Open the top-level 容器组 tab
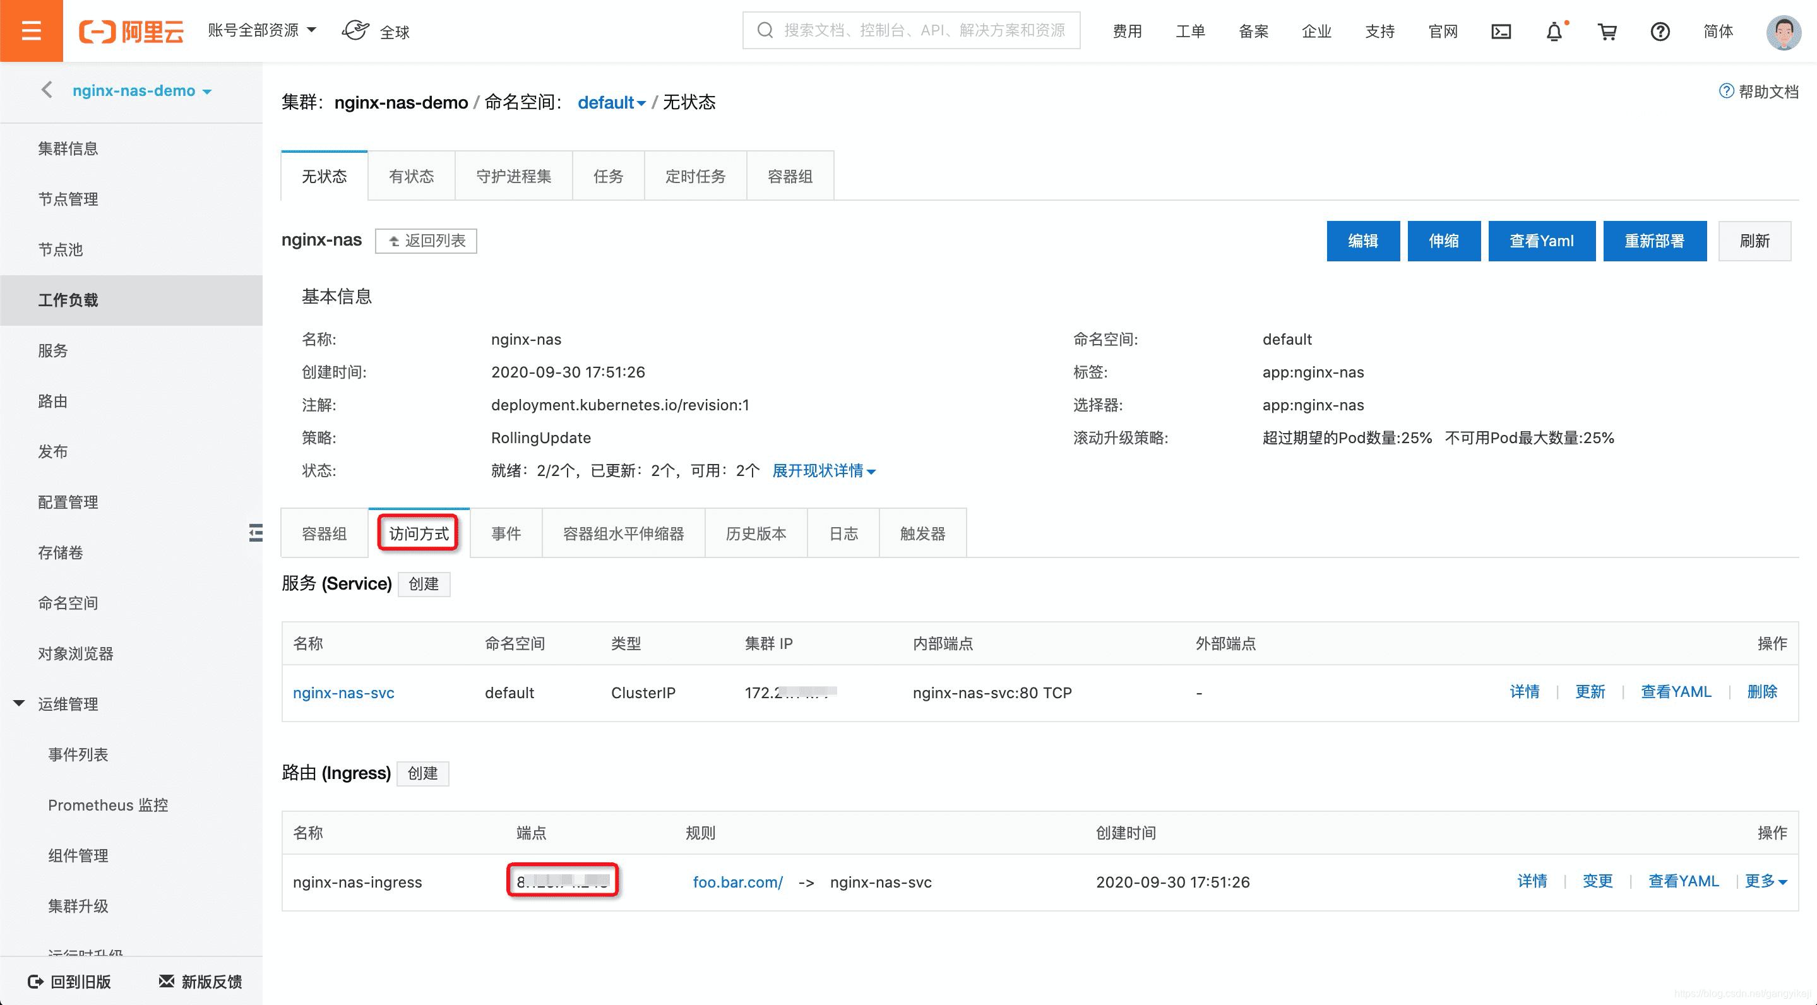This screenshot has width=1817, height=1005. pyautogui.click(x=790, y=175)
